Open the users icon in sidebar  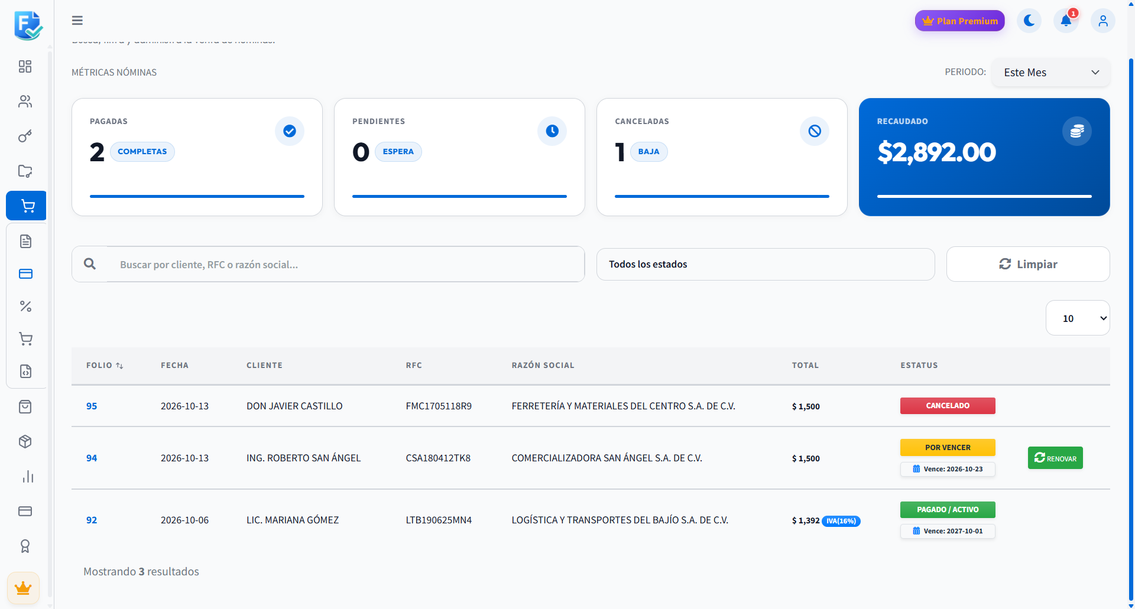(25, 102)
